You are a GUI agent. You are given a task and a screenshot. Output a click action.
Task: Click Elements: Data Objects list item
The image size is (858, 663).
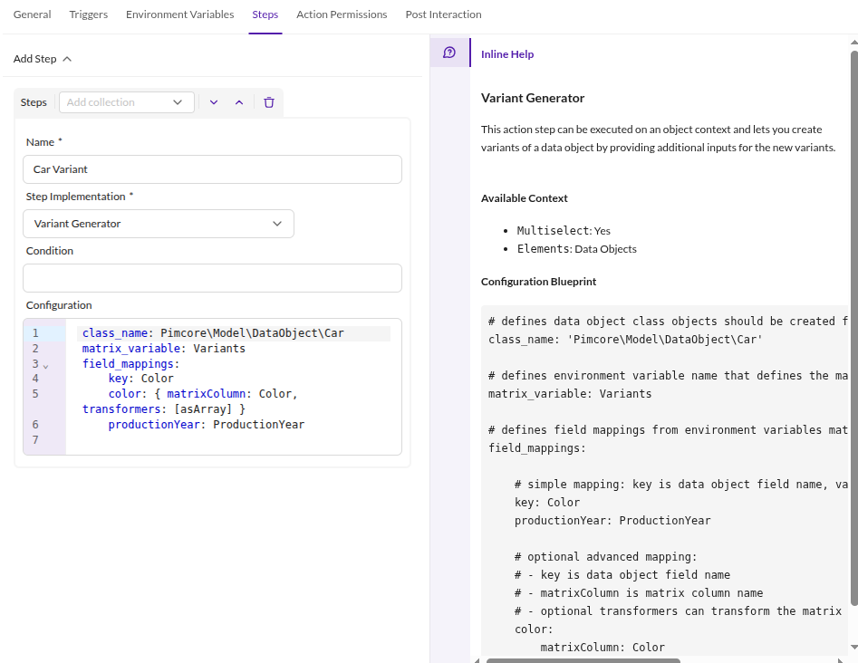pyautogui.click(x=577, y=249)
